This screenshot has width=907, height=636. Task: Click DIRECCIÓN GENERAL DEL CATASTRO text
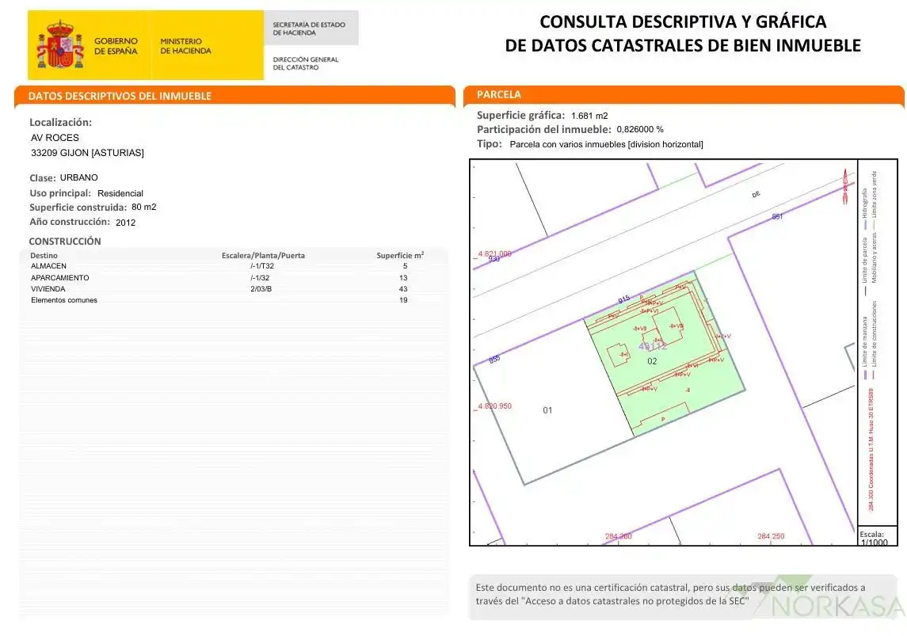(306, 63)
